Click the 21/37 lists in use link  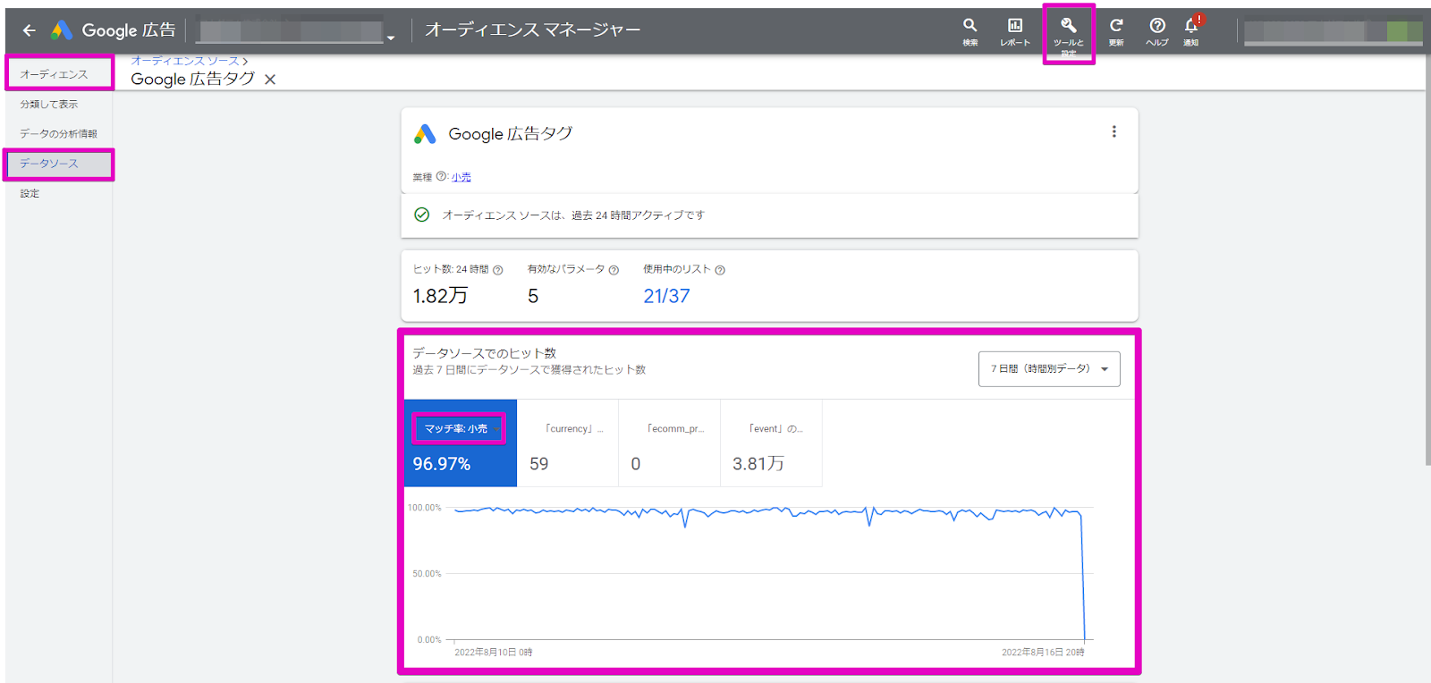pos(666,296)
